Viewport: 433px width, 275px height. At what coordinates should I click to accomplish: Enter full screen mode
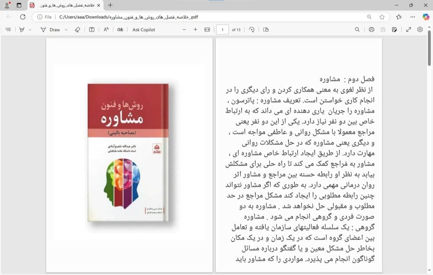[x=409, y=29]
